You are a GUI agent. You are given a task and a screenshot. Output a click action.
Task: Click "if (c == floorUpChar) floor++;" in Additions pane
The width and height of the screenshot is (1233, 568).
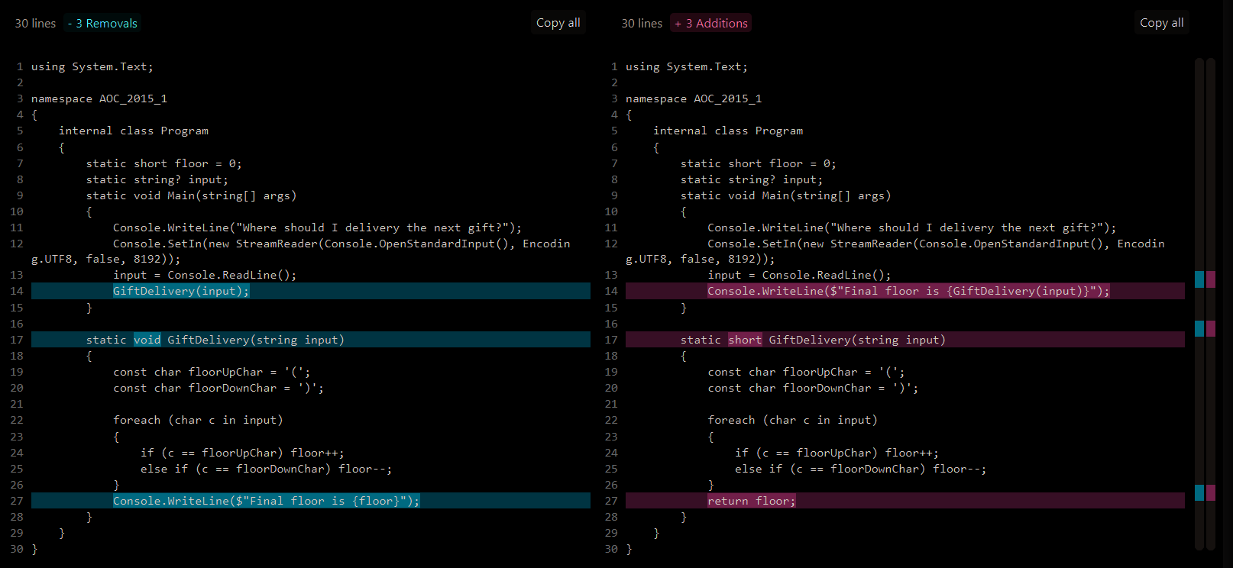click(x=837, y=453)
